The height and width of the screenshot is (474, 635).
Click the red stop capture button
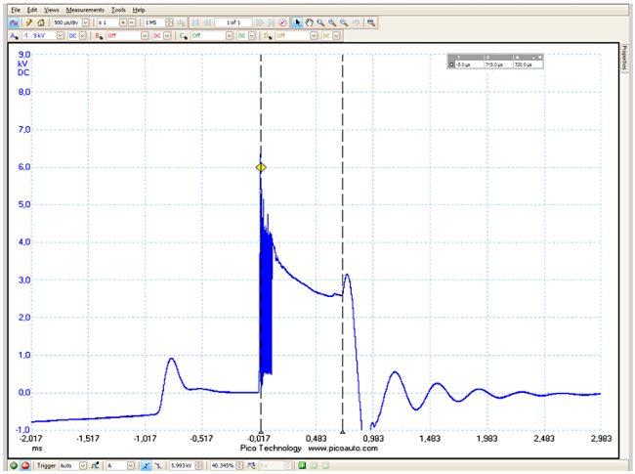pos(24,465)
